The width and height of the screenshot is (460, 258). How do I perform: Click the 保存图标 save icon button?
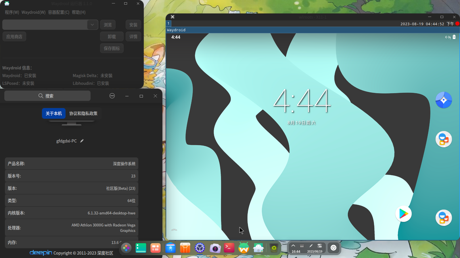112,48
